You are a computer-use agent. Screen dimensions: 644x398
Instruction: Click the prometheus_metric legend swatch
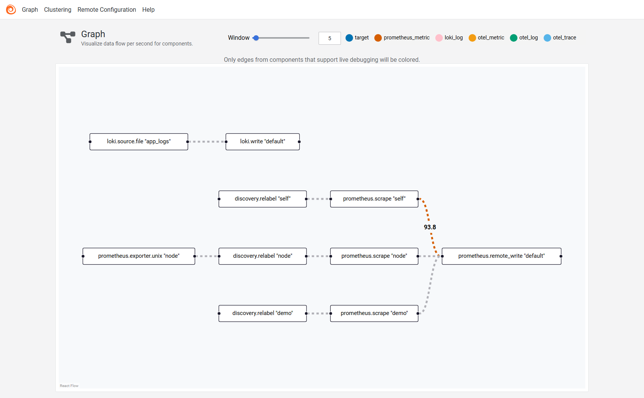(x=378, y=38)
